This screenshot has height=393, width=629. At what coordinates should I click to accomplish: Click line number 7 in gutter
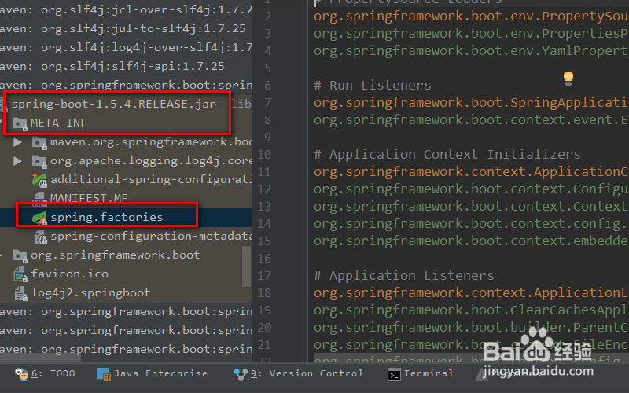click(267, 103)
